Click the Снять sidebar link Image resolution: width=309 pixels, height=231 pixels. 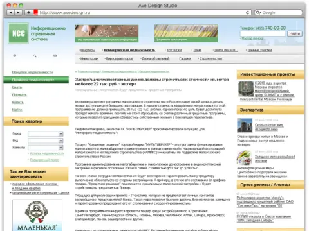(17, 87)
